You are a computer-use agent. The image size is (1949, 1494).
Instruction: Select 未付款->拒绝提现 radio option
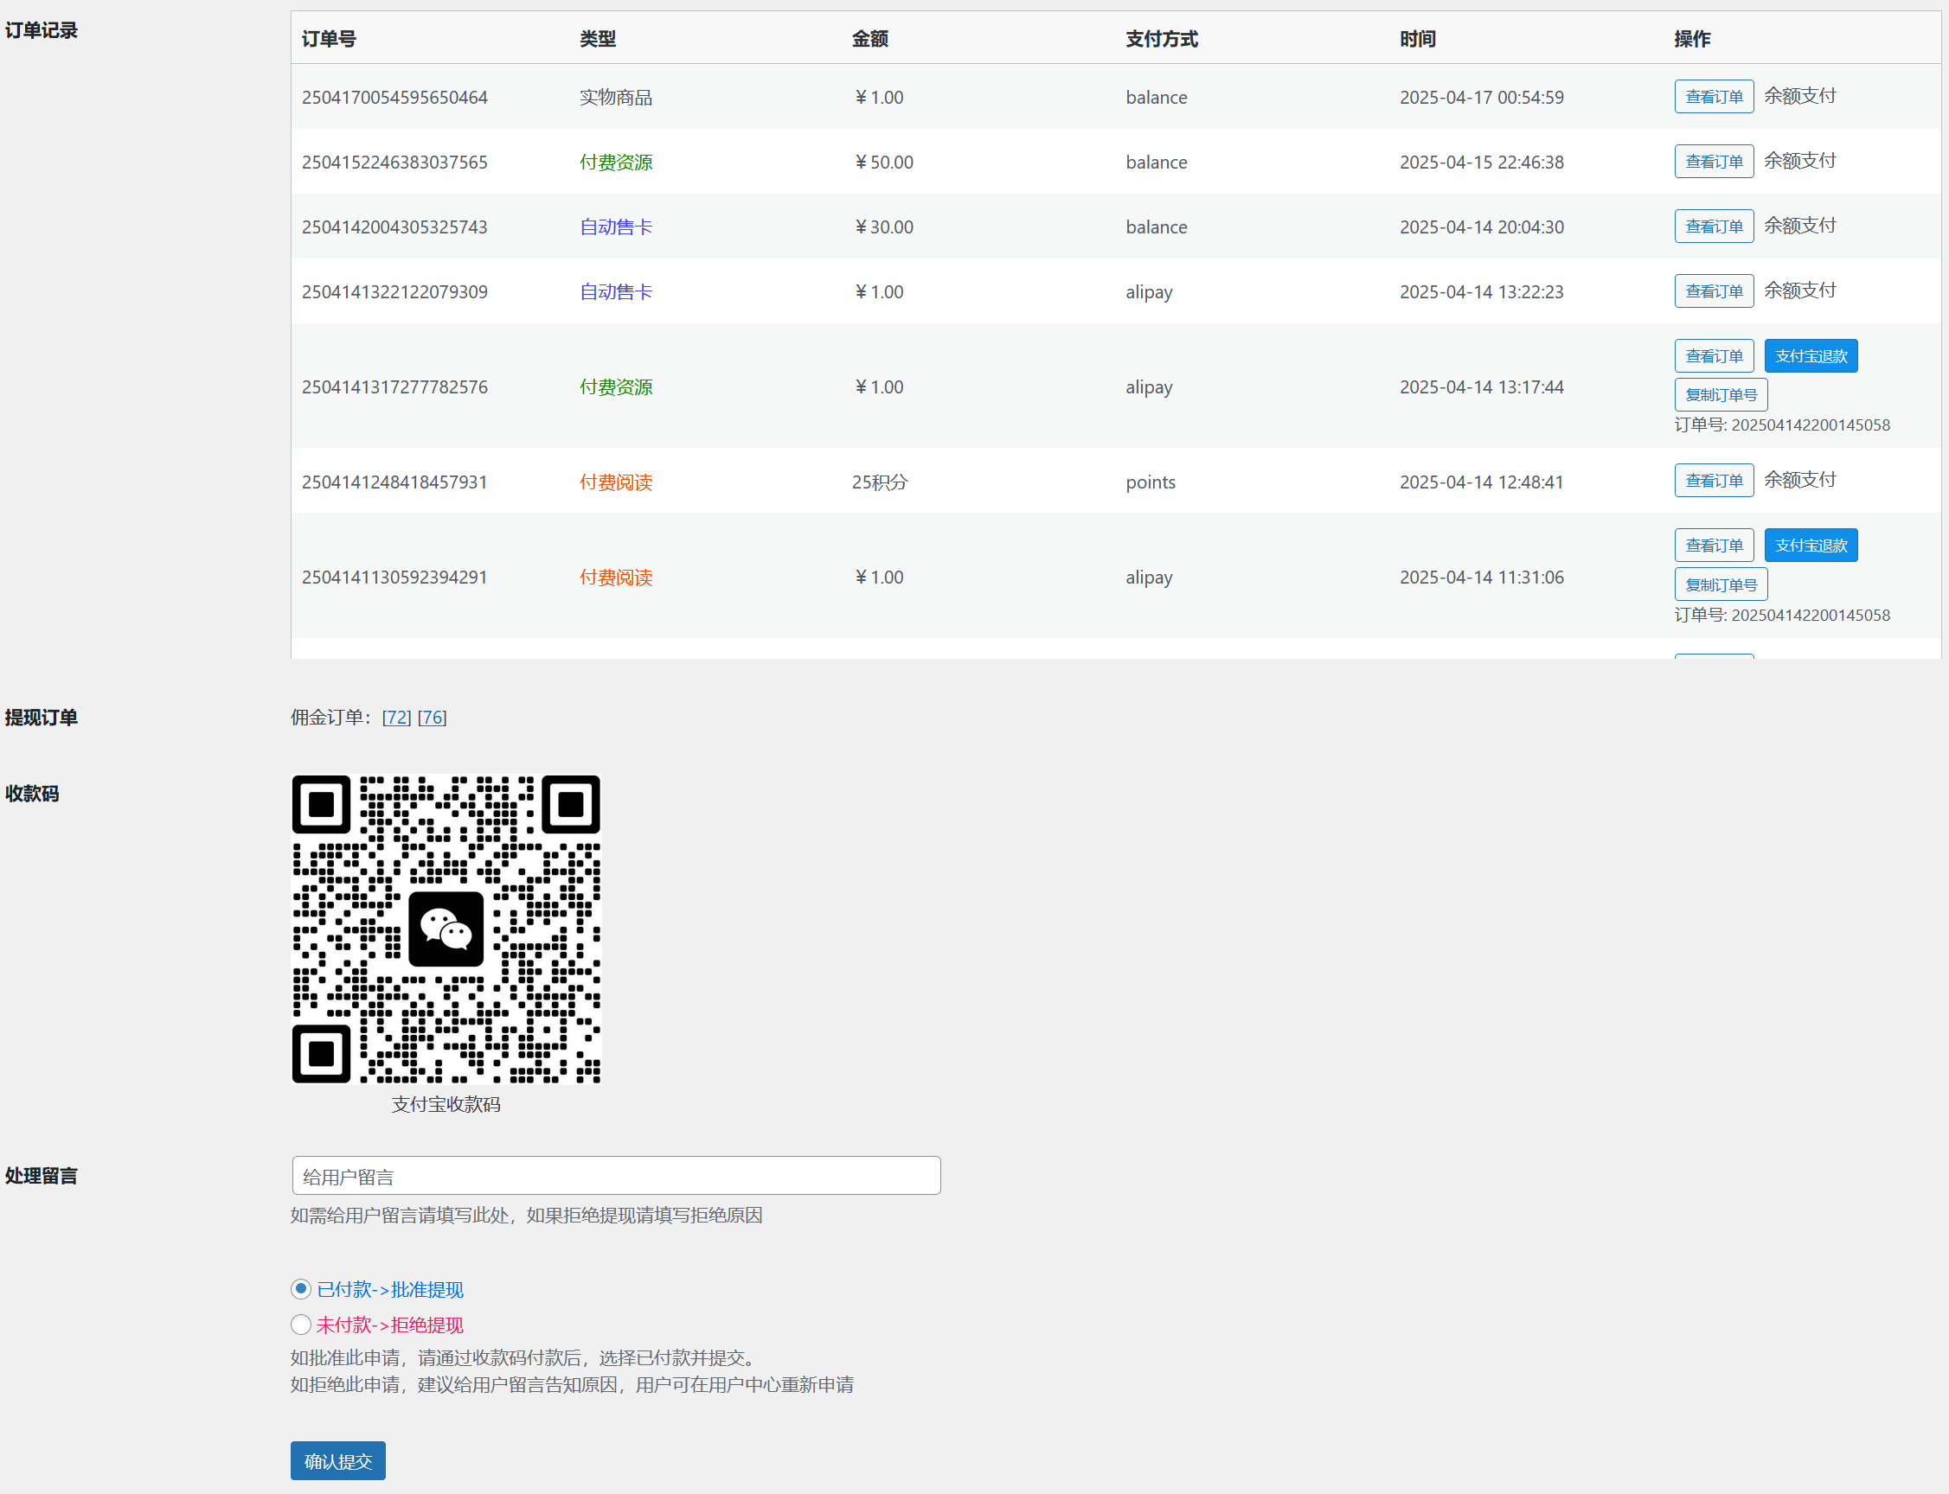pyautogui.click(x=301, y=1325)
